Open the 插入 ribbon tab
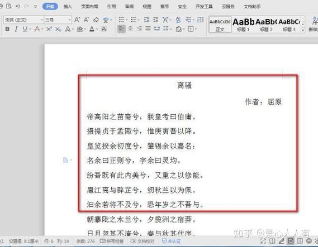The height and width of the screenshot is (247, 318). click(68, 7)
